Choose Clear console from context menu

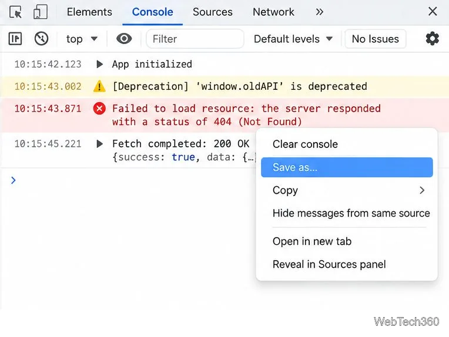[x=347, y=144]
